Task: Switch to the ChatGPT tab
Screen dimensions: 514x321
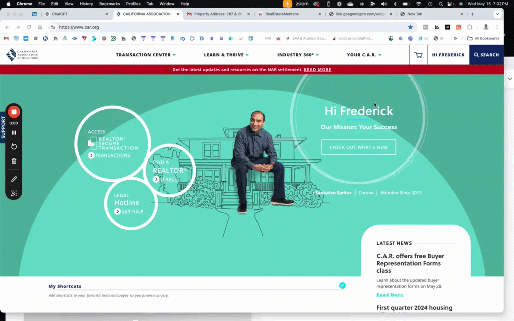Action: [x=76, y=14]
